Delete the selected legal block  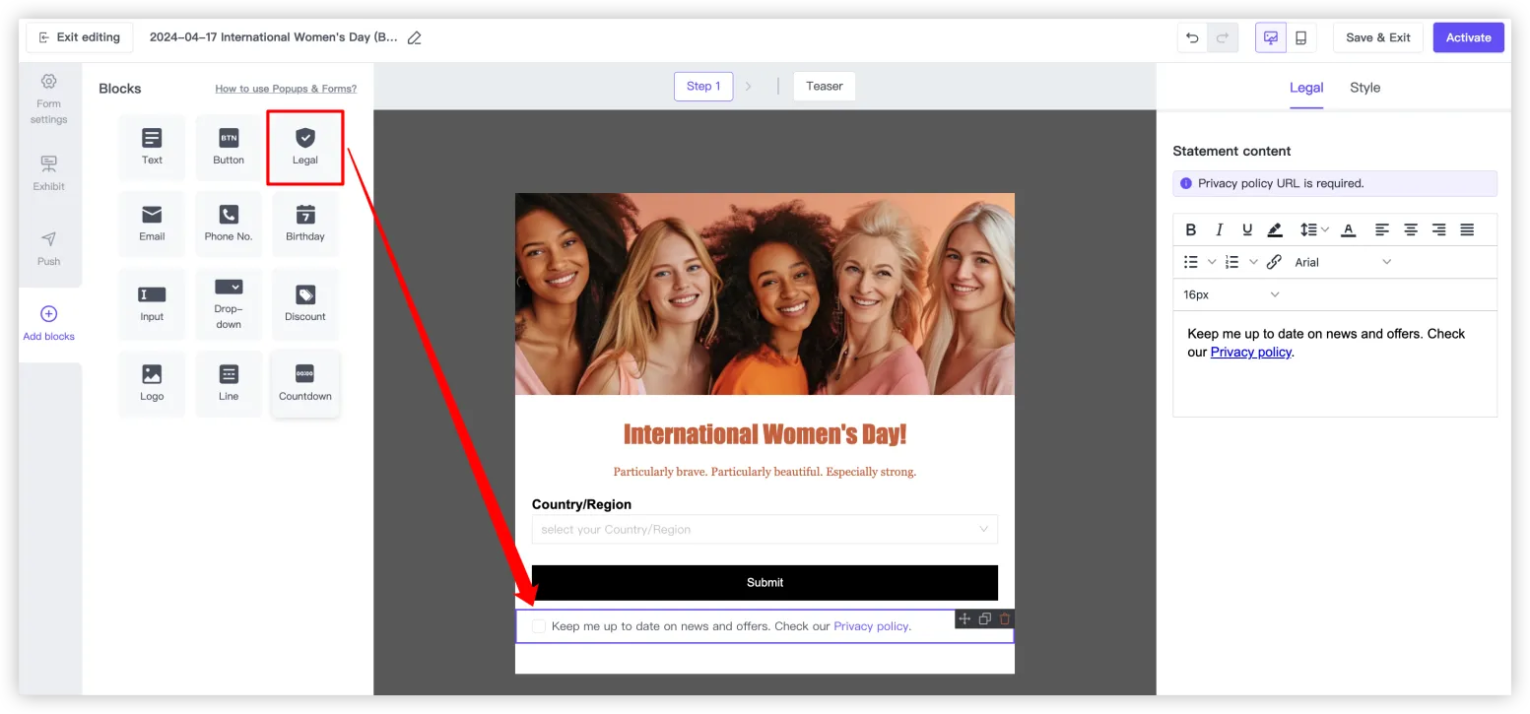pos(1005,619)
